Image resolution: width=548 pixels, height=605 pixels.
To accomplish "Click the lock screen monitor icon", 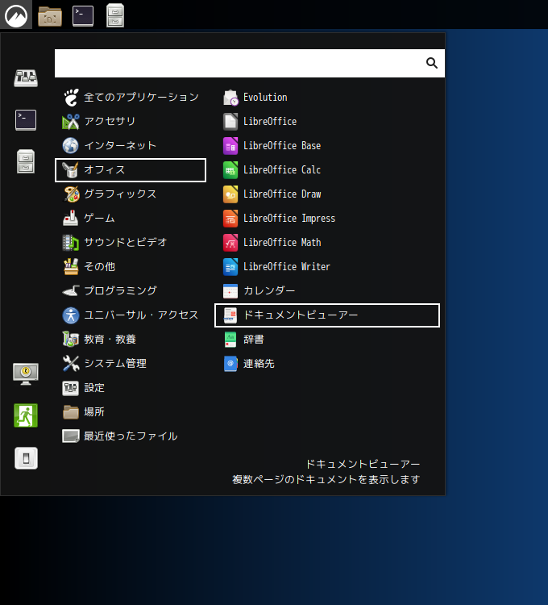I will [26, 373].
